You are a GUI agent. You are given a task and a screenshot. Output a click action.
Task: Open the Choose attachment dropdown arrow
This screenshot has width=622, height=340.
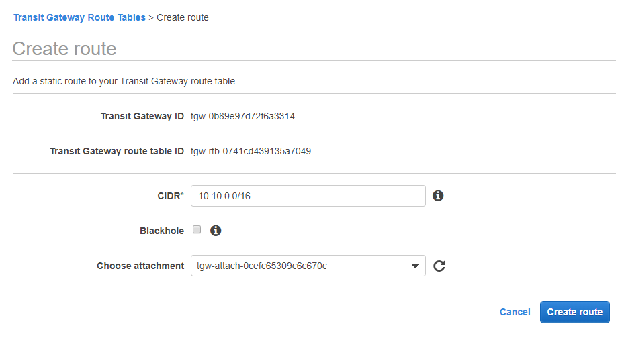[x=415, y=266]
